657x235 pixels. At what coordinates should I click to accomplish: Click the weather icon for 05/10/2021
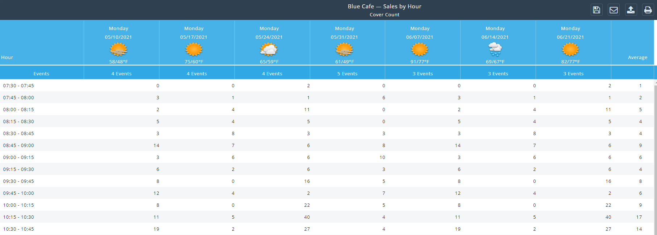(x=118, y=49)
